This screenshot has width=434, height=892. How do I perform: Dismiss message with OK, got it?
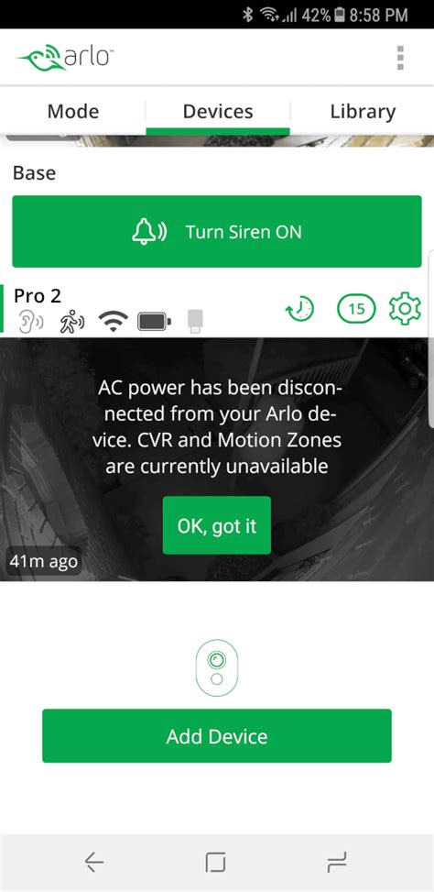[x=217, y=525]
